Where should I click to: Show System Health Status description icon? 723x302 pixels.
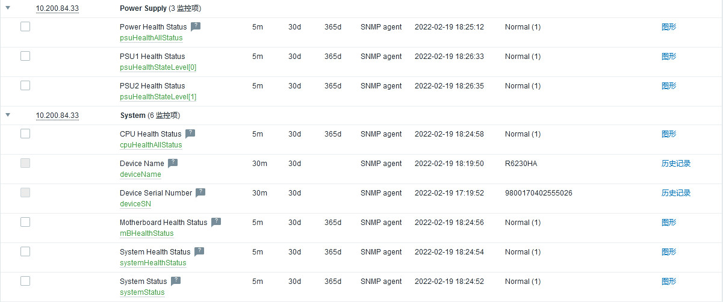pyautogui.click(x=199, y=251)
